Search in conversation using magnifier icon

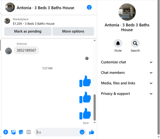coord(135,43)
